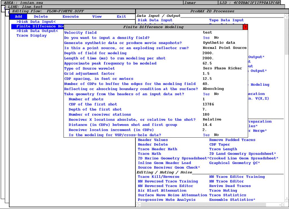Add Disk Data Input from processes list
This screenshot has height=209, width=289.
pyautogui.click(x=155, y=20)
